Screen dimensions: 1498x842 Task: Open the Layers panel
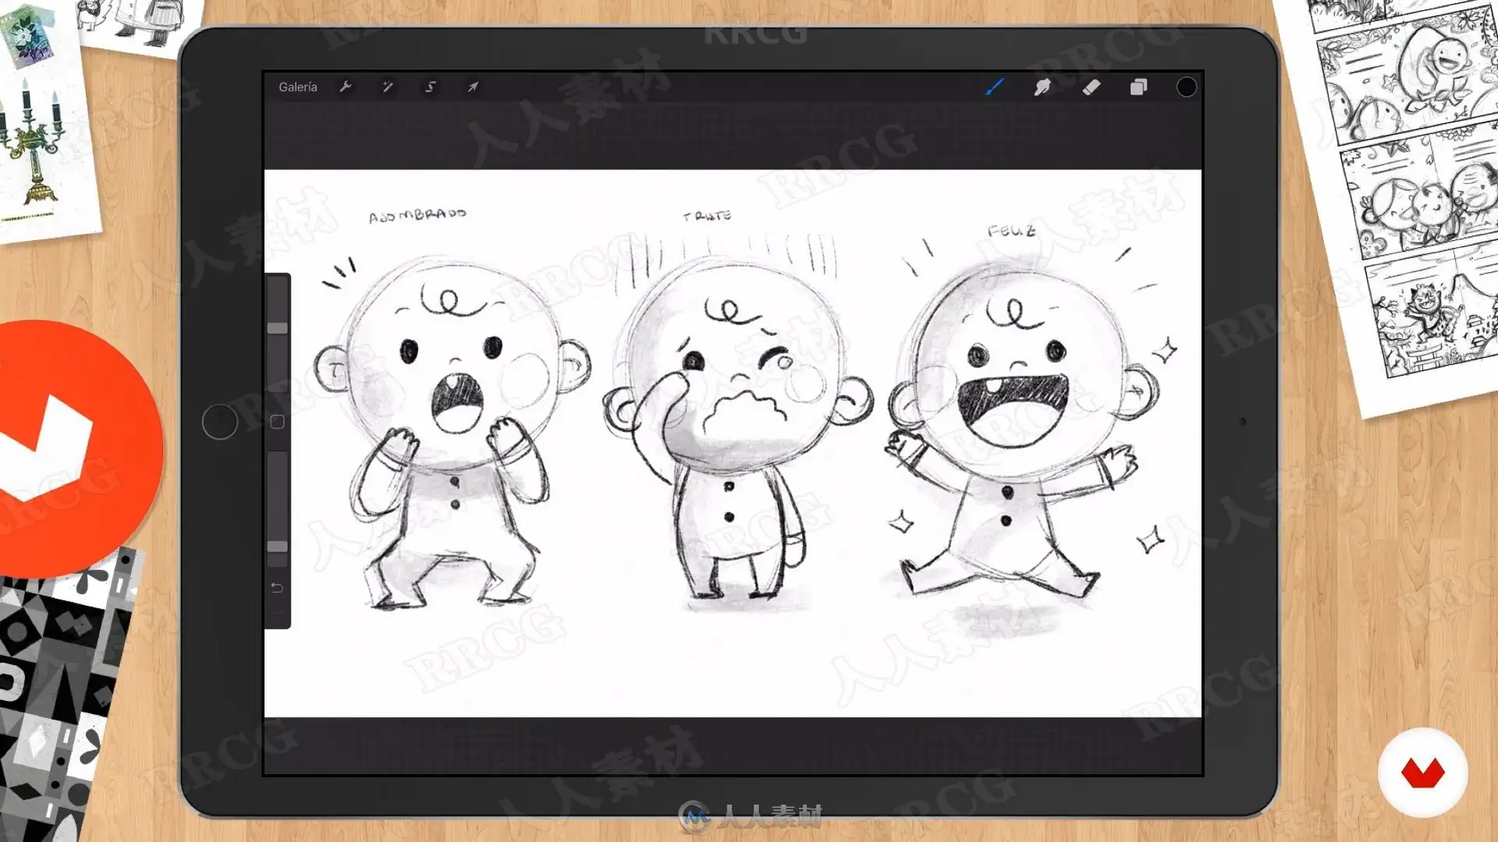[1138, 87]
